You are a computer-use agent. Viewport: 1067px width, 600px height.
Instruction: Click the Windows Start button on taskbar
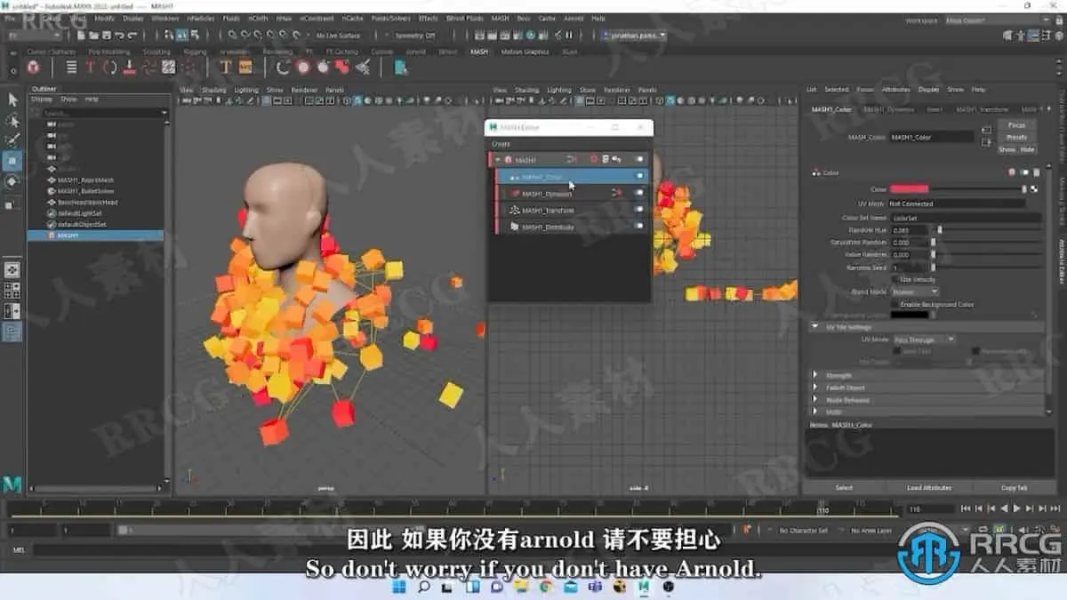398,587
